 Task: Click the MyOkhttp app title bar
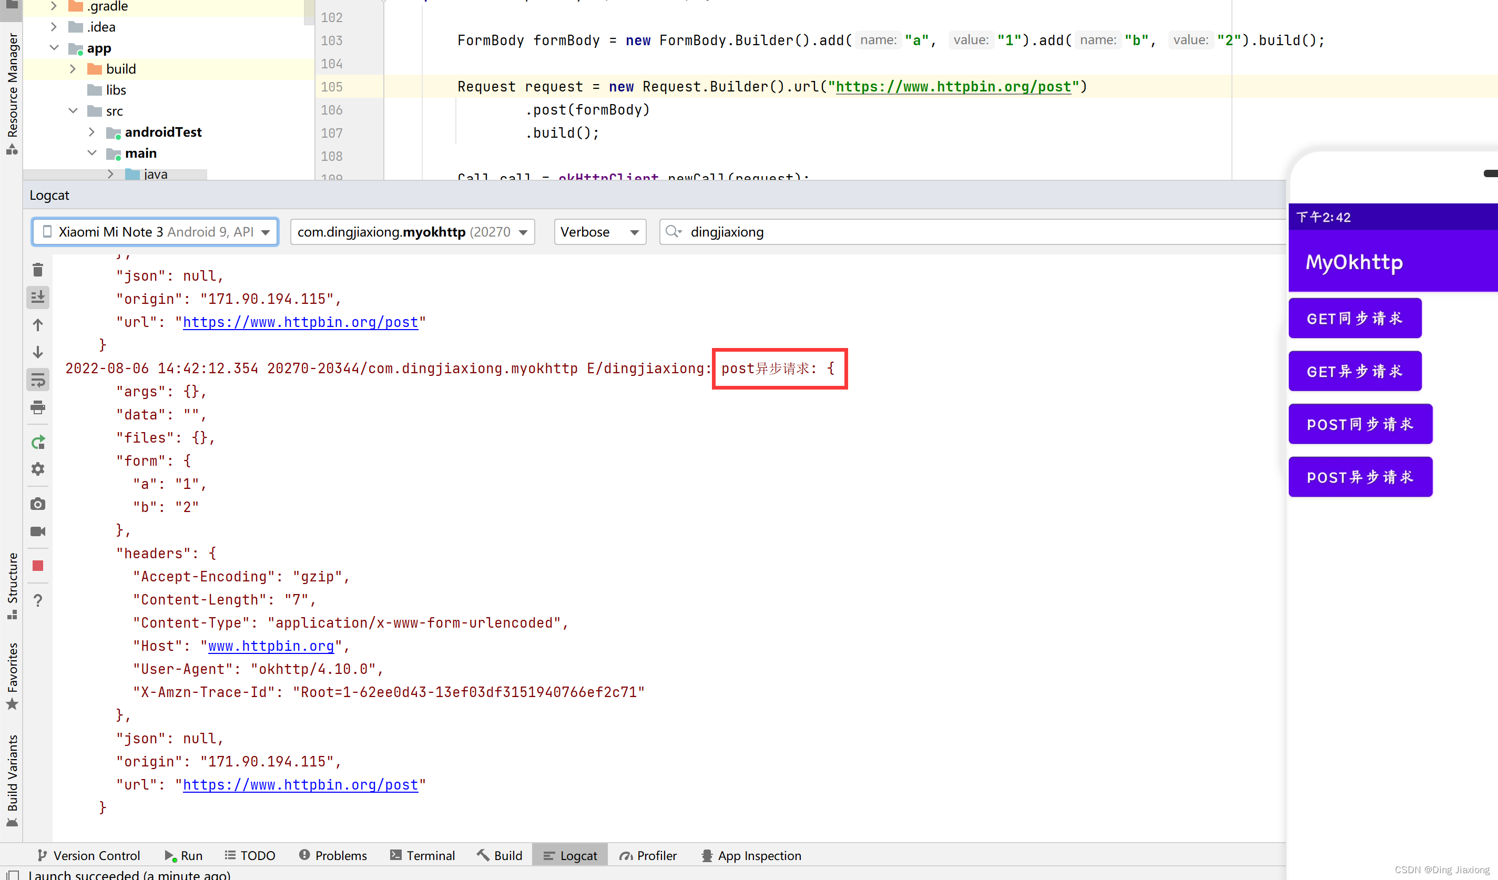pyautogui.click(x=1393, y=261)
